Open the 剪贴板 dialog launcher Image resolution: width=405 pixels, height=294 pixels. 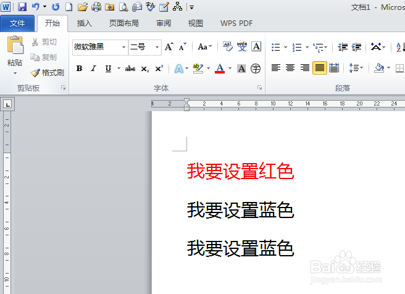(x=63, y=88)
